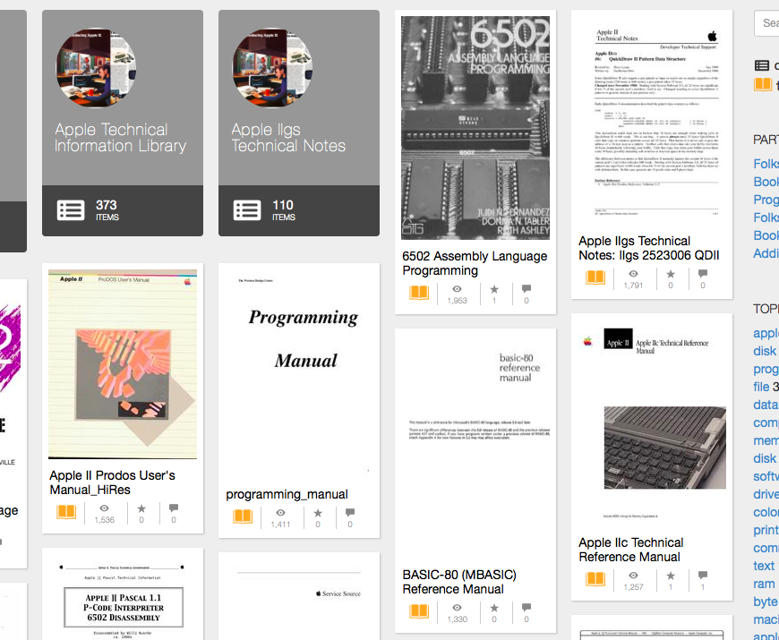
Task: Open the Apple IIgs Technical Notes collection title
Action: [x=288, y=138]
